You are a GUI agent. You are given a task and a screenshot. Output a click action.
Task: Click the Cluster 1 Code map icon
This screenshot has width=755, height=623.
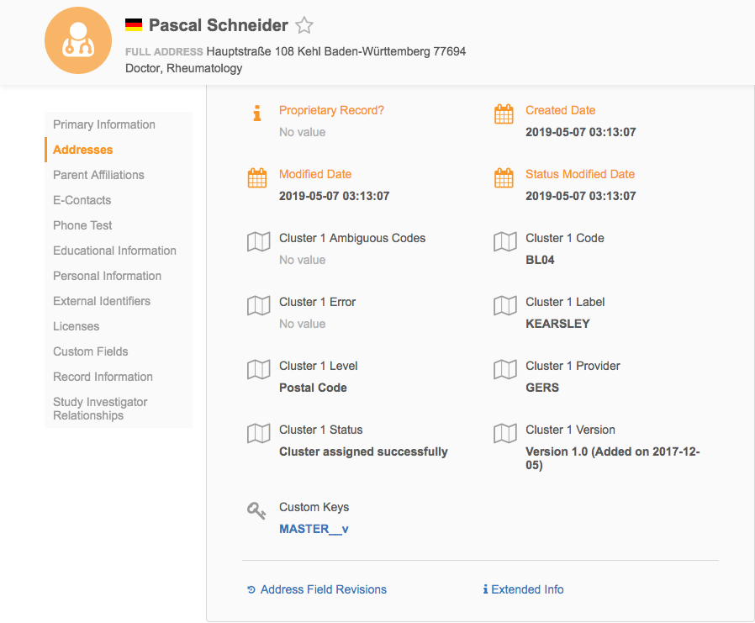tap(504, 242)
